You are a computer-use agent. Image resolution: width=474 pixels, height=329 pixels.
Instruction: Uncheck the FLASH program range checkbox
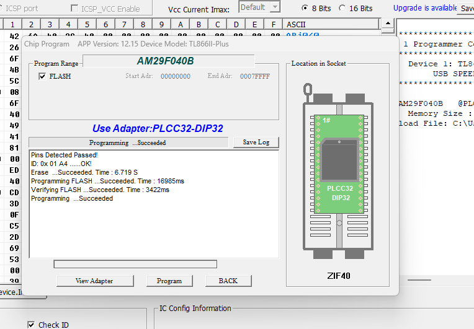point(42,76)
